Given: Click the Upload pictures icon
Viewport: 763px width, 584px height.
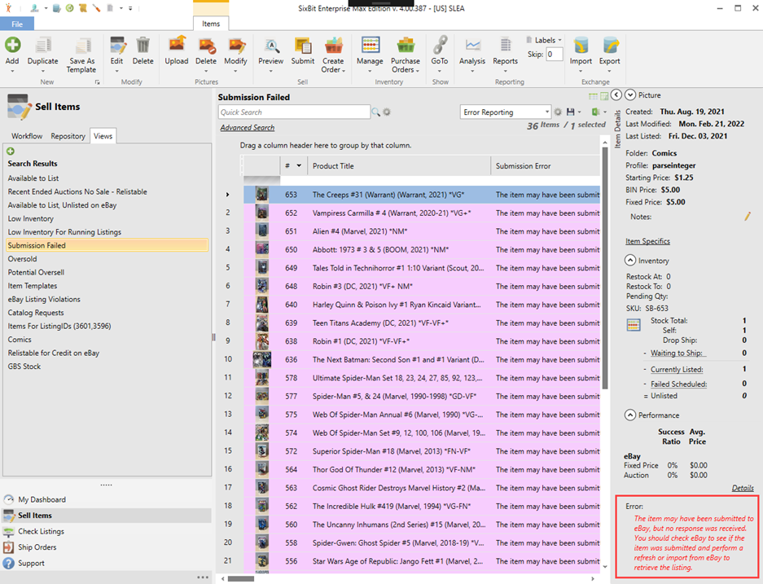Looking at the screenshot, I should point(177,45).
